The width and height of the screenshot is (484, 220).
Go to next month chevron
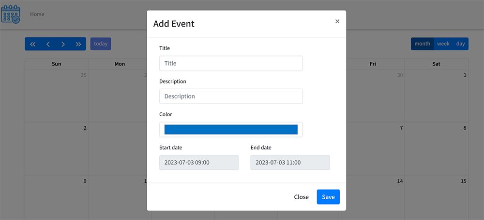tap(63, 44)
